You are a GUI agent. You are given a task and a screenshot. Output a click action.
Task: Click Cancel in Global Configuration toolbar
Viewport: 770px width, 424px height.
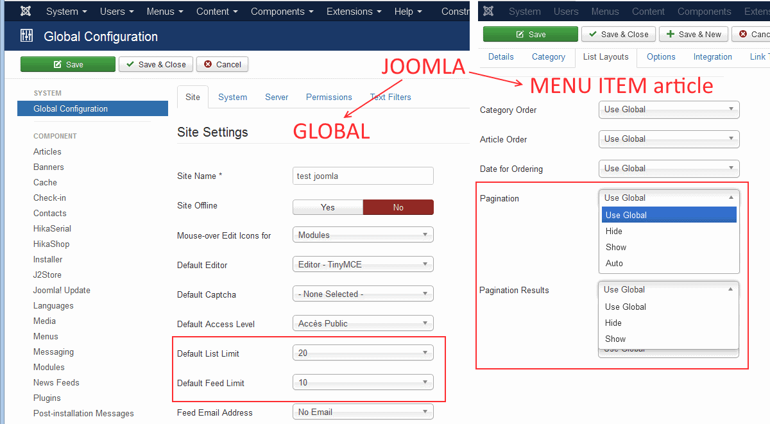coord(222,64)
